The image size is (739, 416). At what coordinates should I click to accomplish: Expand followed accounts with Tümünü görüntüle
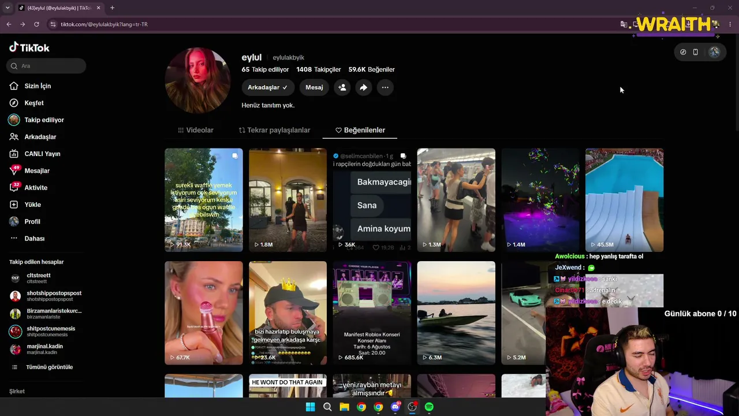coord(42,367)
